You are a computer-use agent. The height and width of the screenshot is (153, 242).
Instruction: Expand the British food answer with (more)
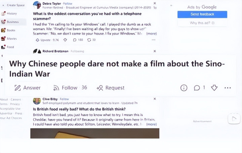pos(151,124)
